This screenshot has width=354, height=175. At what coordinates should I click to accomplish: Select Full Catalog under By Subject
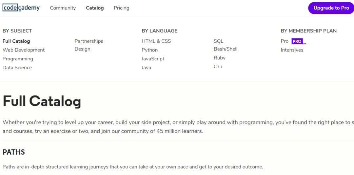click(x=16, y=41)
